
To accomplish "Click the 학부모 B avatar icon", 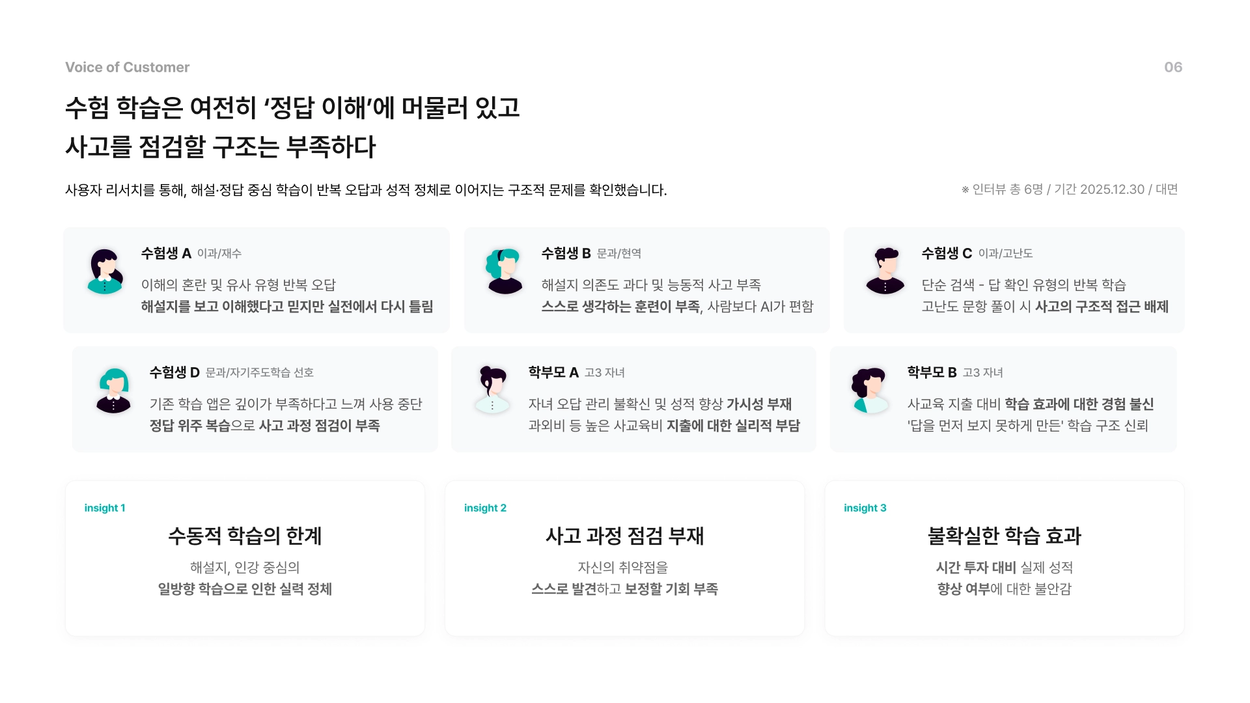I will click(870, 391).
